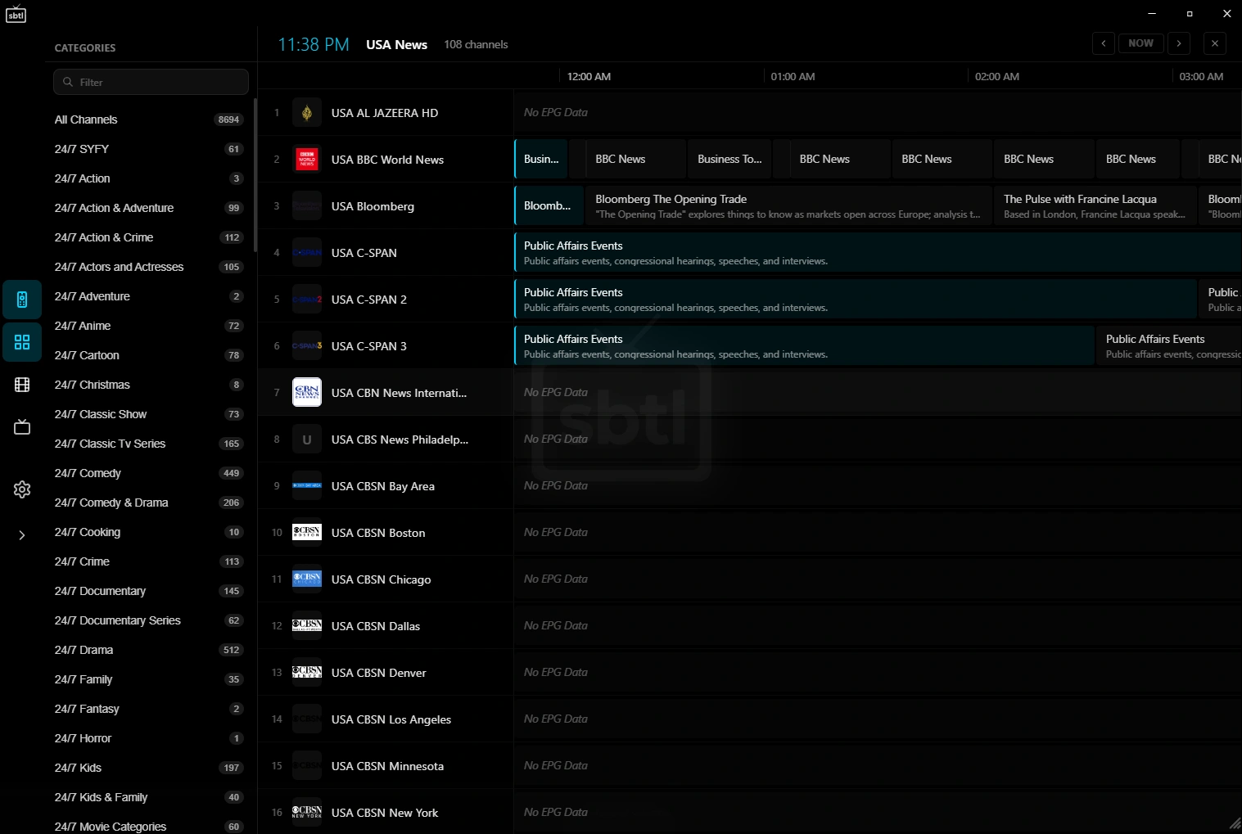Image resolution: width=1242 pixels, height=834 pixels.
Task: Select the 24/7 SYFY category
Action: click(149, 149)
